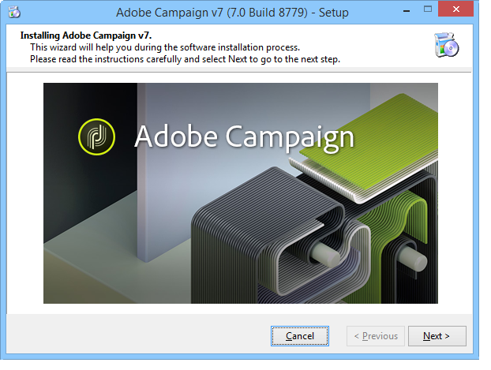Click the 'Installing Adobe Campaign v7.' heading

[86, 36]
